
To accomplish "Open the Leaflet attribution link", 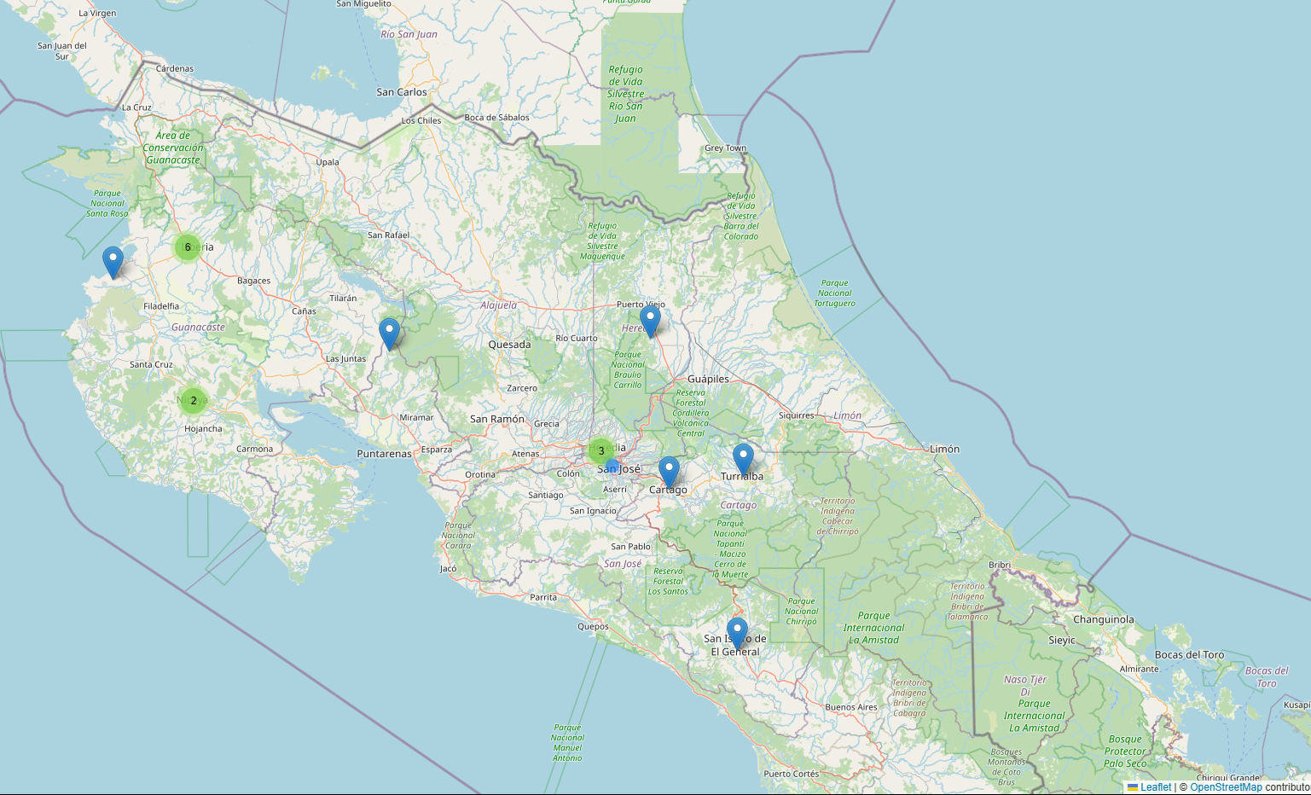I will (1155, 787).
